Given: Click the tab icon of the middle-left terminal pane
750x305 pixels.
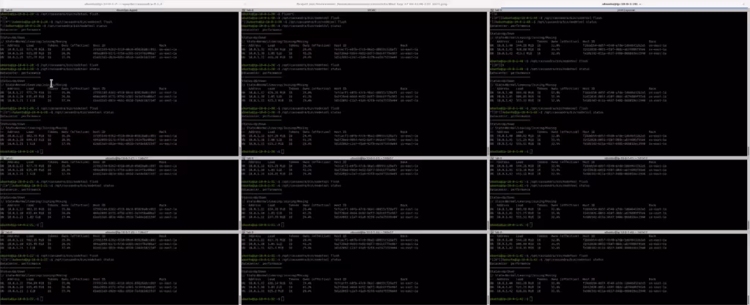Looking at the screenshot, I should click(6, 157).
